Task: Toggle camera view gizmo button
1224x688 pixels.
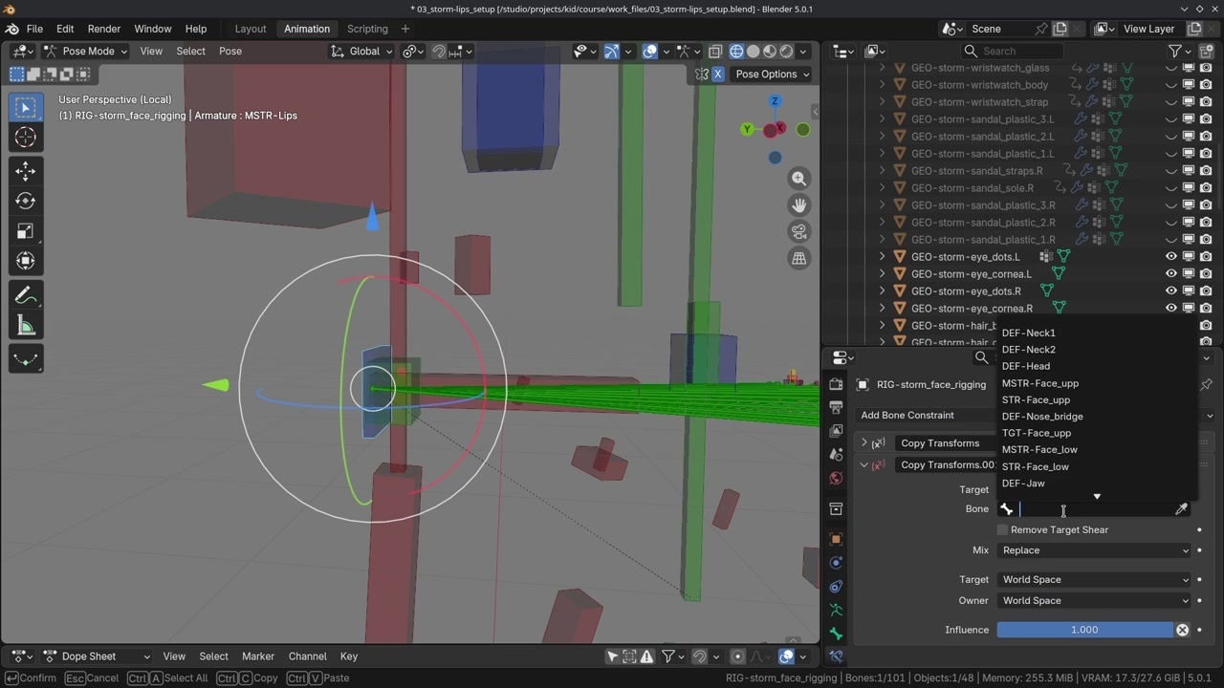Action: [x=798, y=231]
